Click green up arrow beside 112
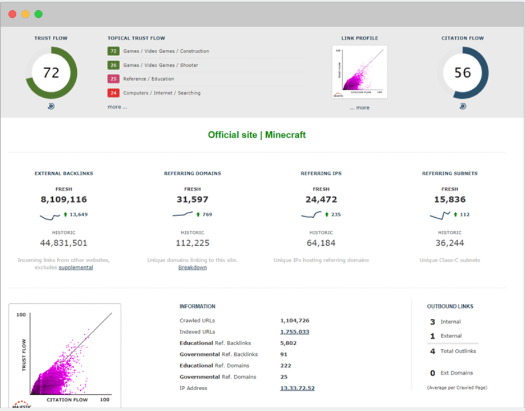The width and height of the screenshot is (525, 411). (x=455, y=214)
